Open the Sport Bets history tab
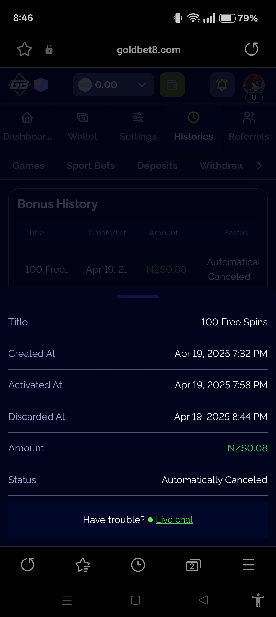Image resolution: width=276 pixels, height=617 pixels. pos(91,166)
